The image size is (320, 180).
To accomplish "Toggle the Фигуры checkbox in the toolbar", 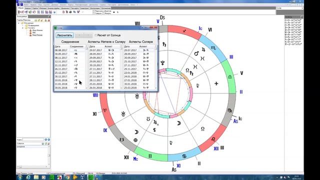I will point(103,13).
